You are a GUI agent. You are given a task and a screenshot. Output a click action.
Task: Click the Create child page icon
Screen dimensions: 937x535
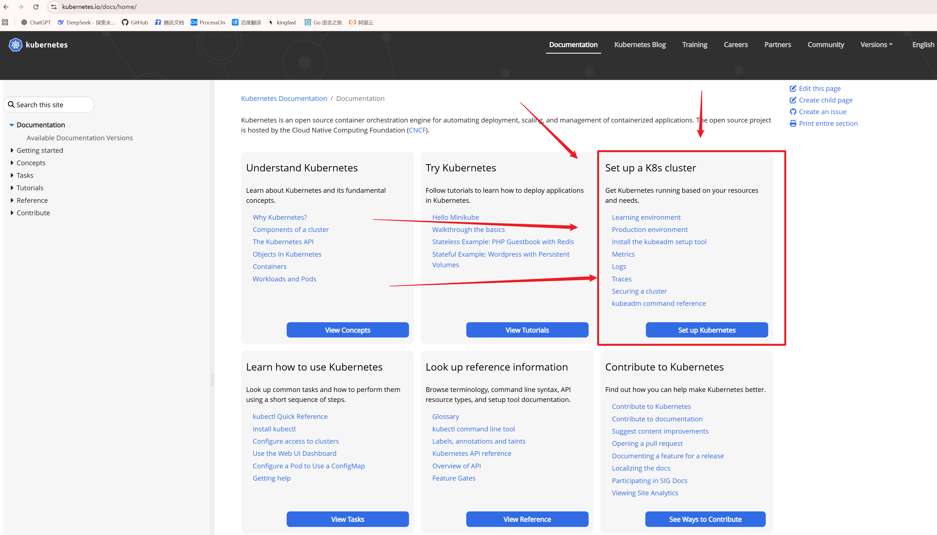(793, 100)
